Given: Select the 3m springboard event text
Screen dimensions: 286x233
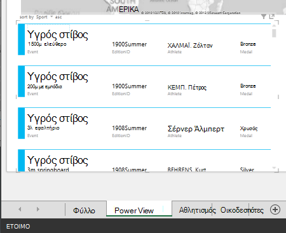Looking at the screenshot, I should (48, 170).
